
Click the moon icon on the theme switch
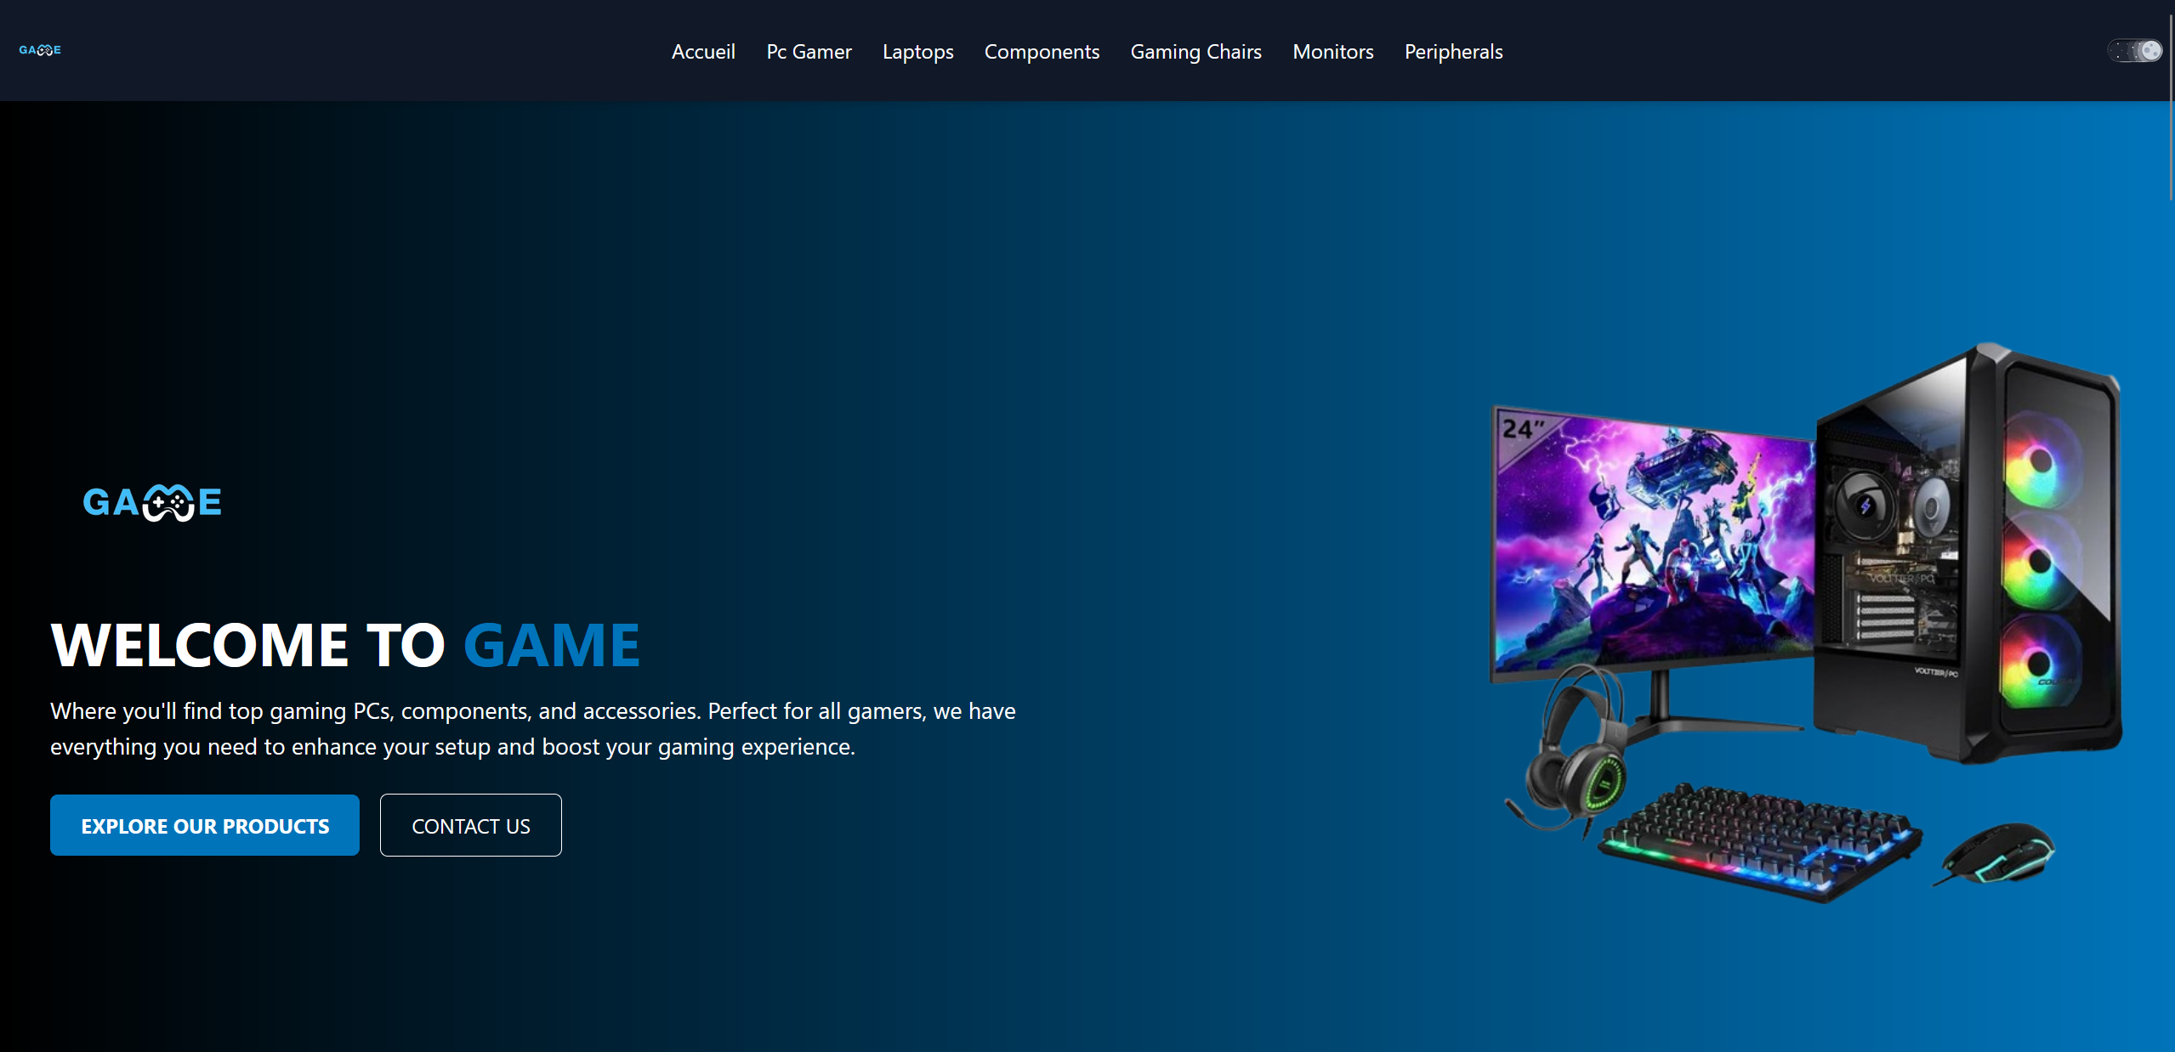2152,49
